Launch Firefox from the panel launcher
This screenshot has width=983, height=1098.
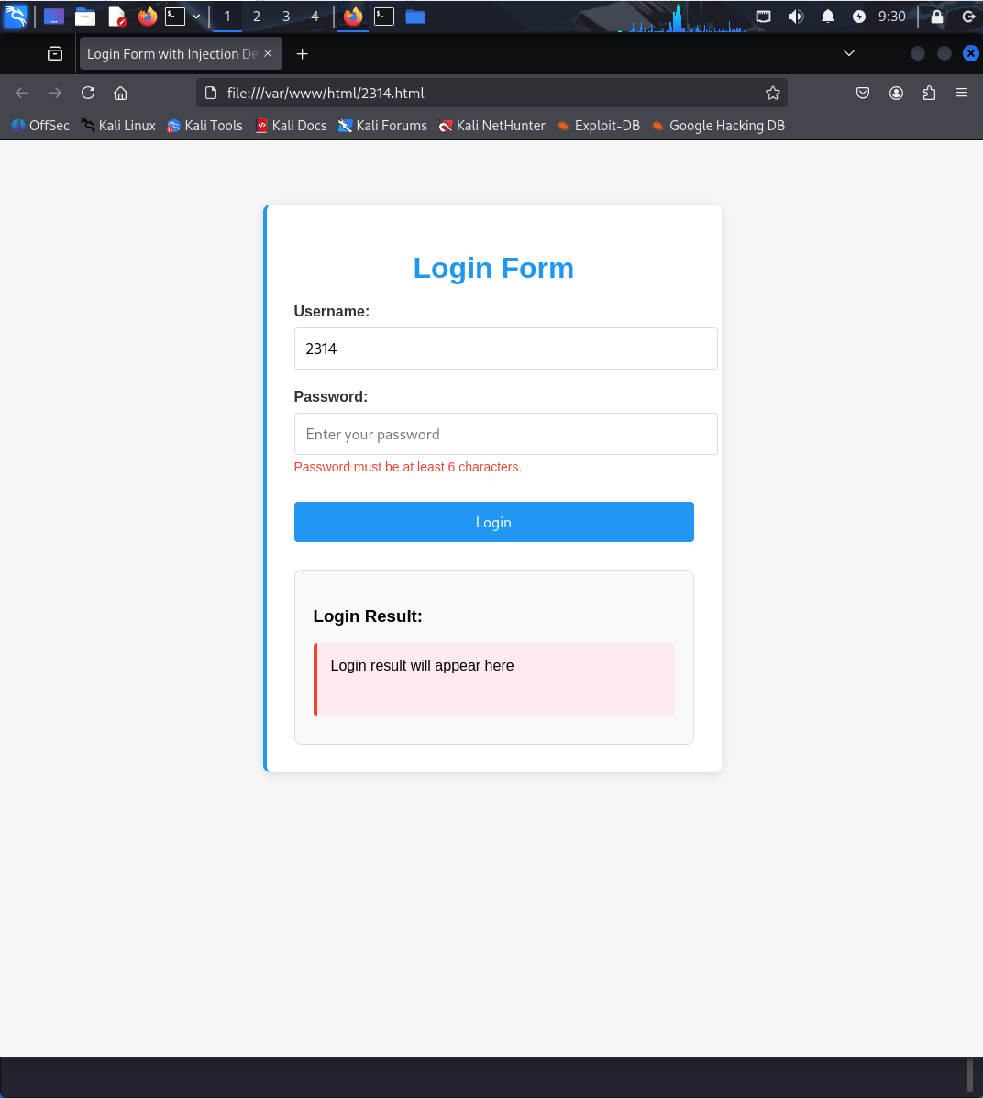147,17
